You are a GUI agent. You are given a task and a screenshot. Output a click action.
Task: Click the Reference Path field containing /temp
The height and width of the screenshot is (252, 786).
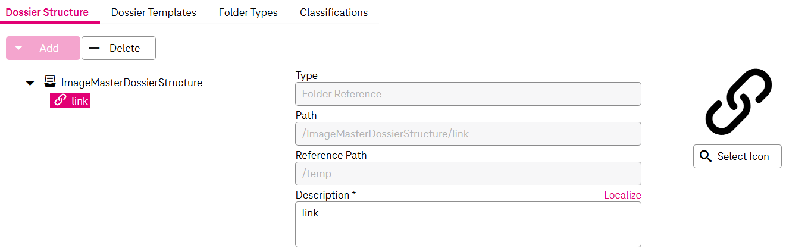468,174
